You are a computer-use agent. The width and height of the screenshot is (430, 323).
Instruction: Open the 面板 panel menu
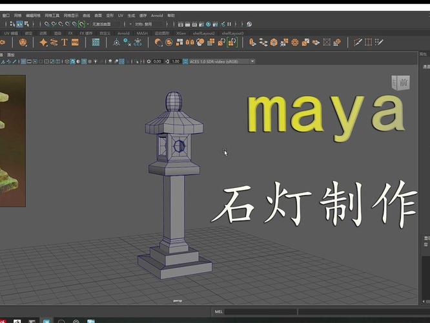(x=11, y=55)
